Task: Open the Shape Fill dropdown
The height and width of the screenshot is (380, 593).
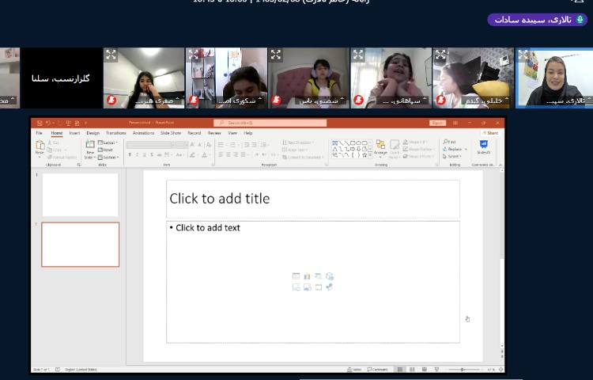Action: 415,142
